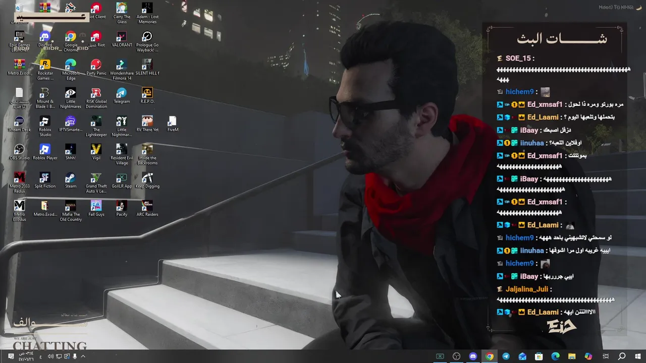Select the Keep Digging shortcut

tap(147, 180)
